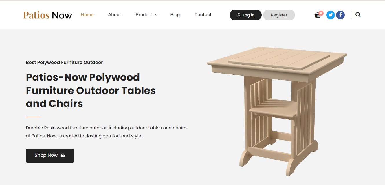
Task: Click the polywood table product image
Action: tap(277, 111)
